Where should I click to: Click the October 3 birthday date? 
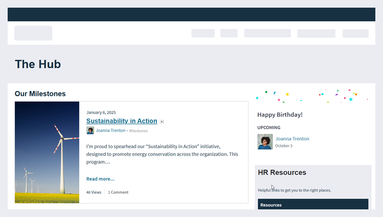tap(283, 146)
